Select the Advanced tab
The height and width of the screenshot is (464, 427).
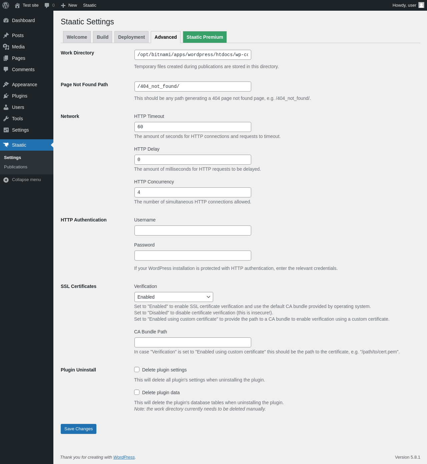(x=165, y=37)
